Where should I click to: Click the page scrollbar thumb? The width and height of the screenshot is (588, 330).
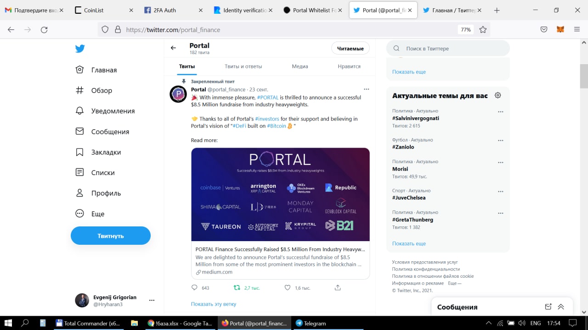point(583,76)
